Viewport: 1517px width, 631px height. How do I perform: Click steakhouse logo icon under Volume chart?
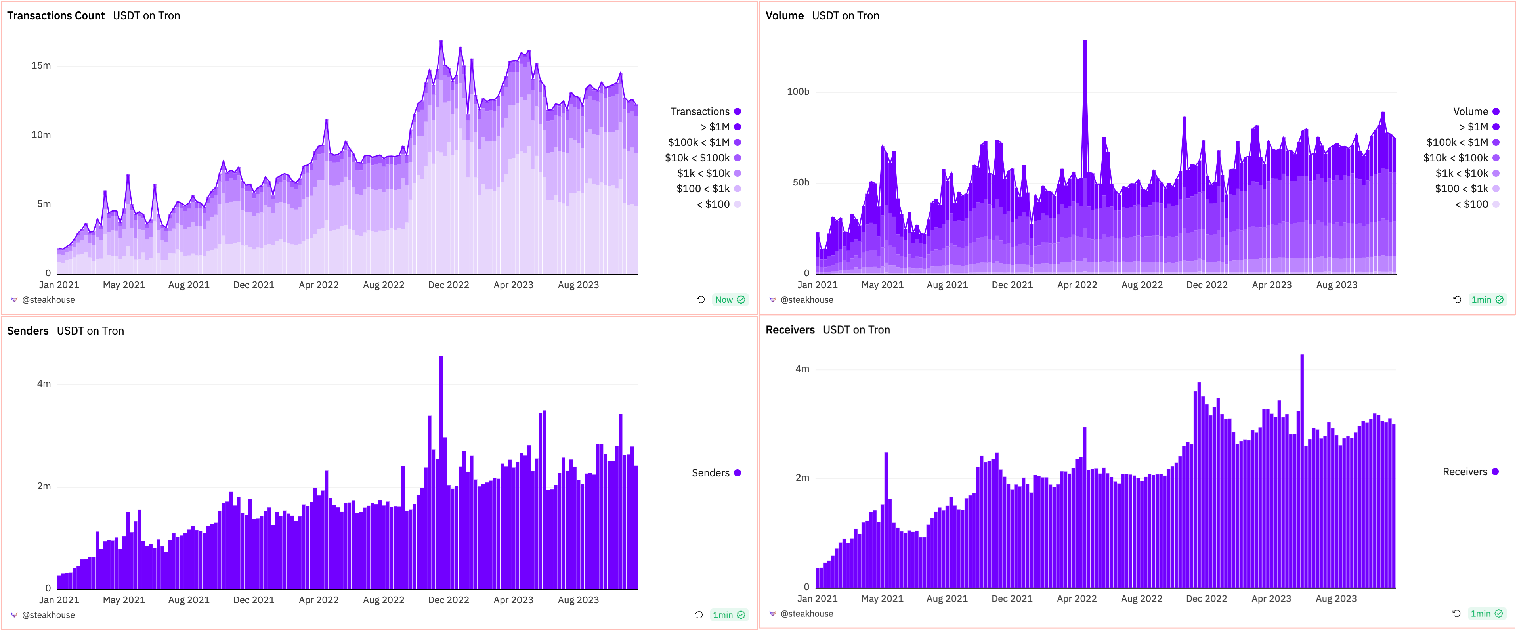point(773,300)
